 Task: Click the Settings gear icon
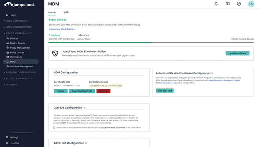pos(7,137)
